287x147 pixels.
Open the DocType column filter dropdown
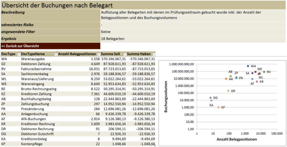pos(19,54)
